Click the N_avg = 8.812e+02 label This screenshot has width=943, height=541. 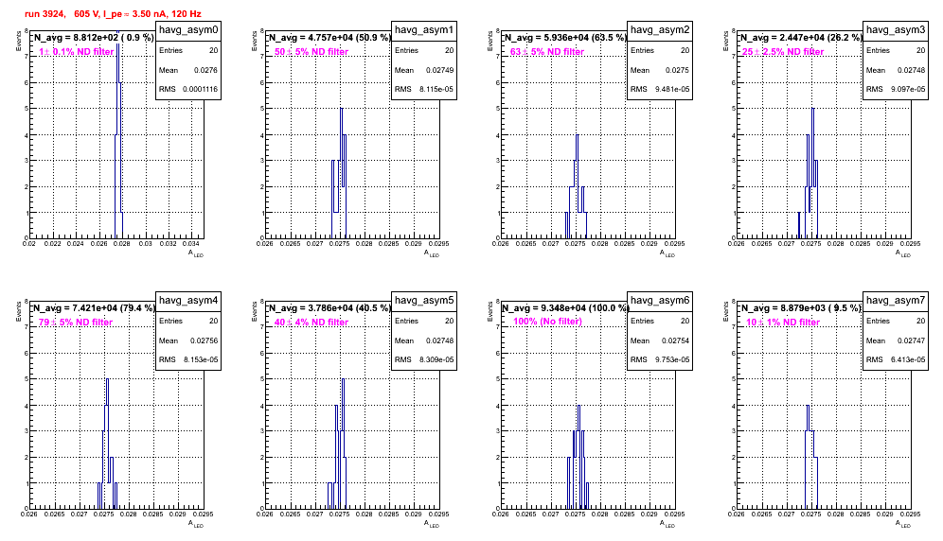pyautogui.click(x=93, y=37)
